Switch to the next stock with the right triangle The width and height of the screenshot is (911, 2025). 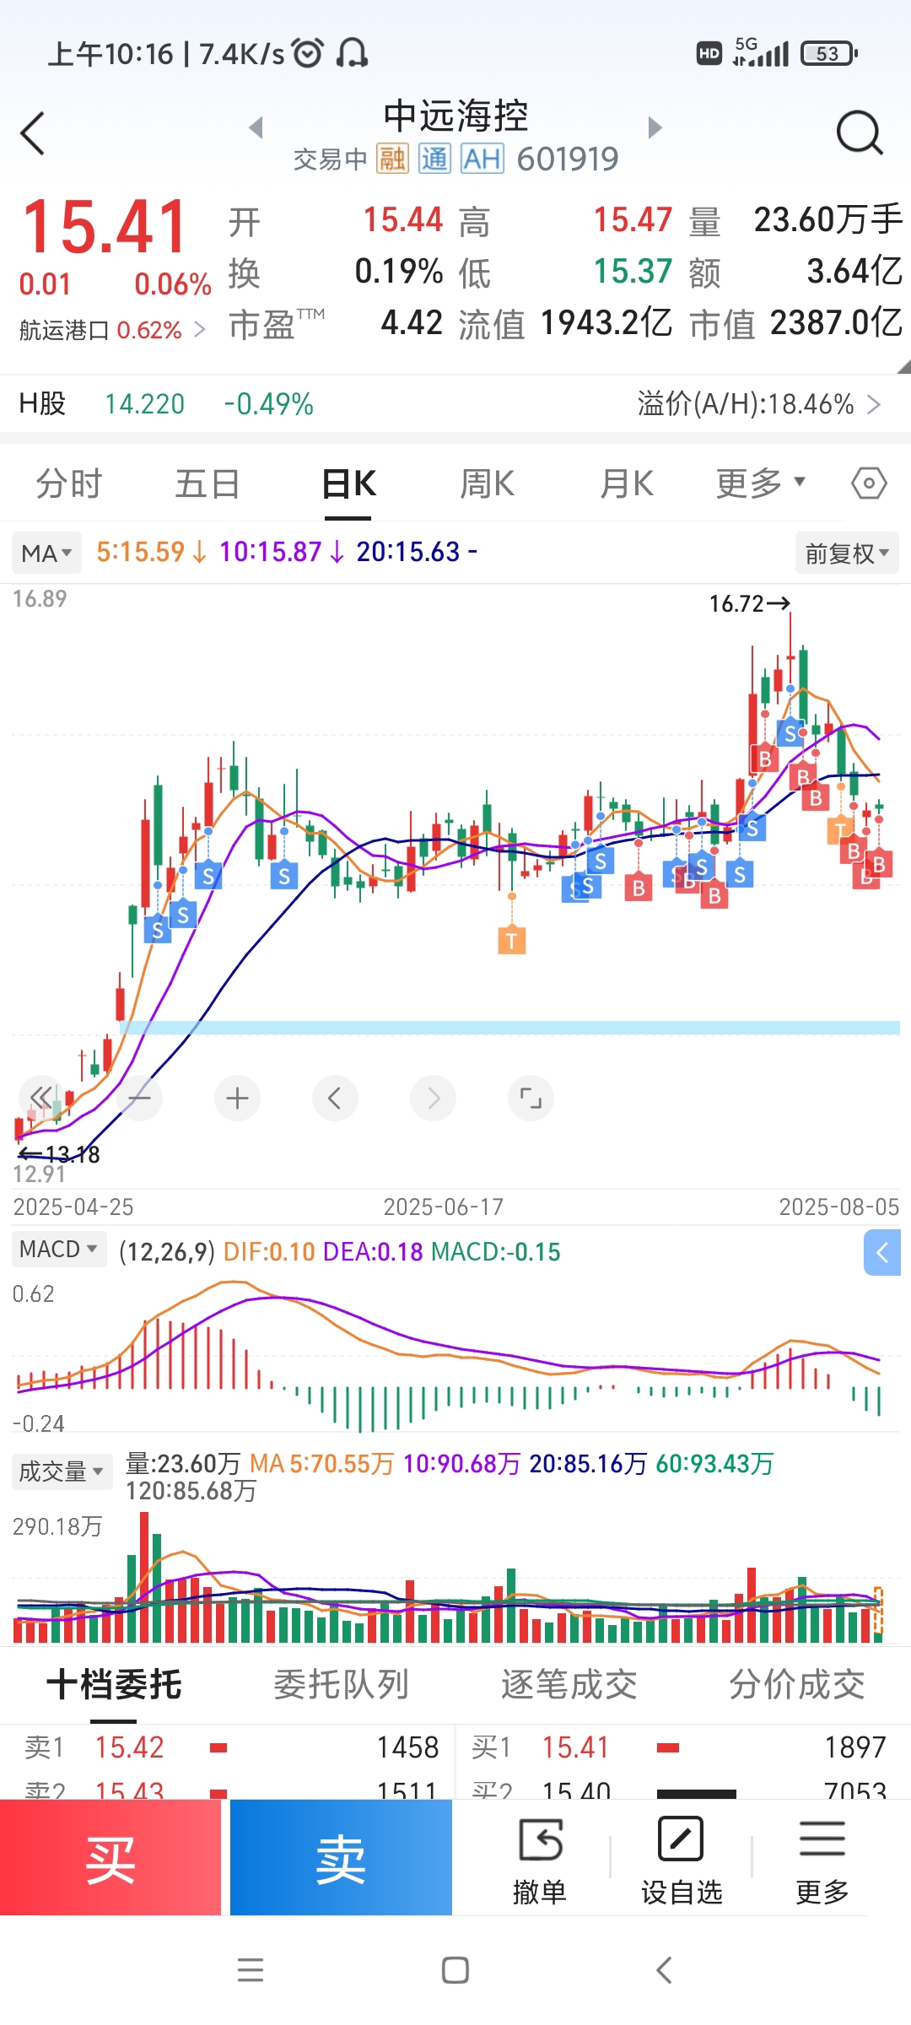(x=655, y=127)
